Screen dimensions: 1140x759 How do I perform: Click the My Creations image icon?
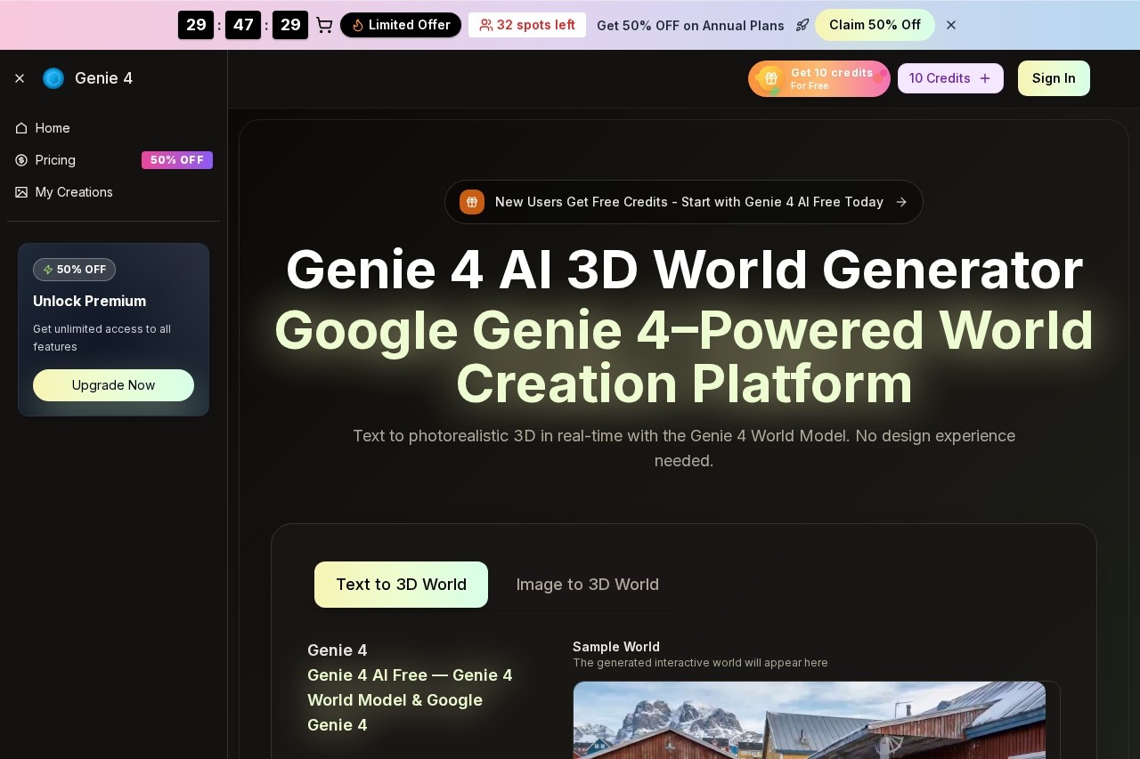point(21,192)
